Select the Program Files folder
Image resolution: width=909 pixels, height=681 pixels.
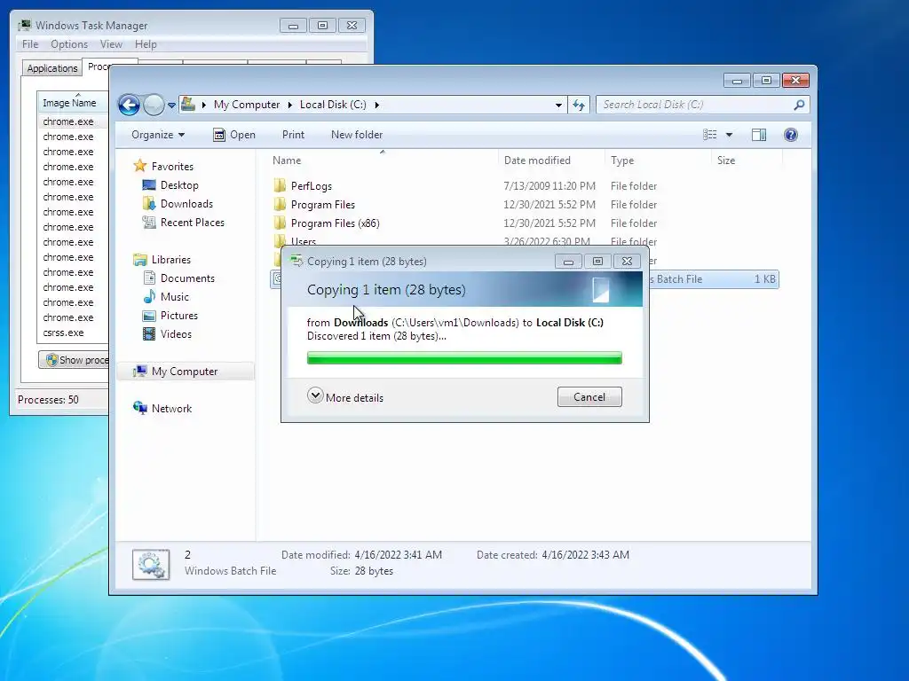[x=323, y=205]
